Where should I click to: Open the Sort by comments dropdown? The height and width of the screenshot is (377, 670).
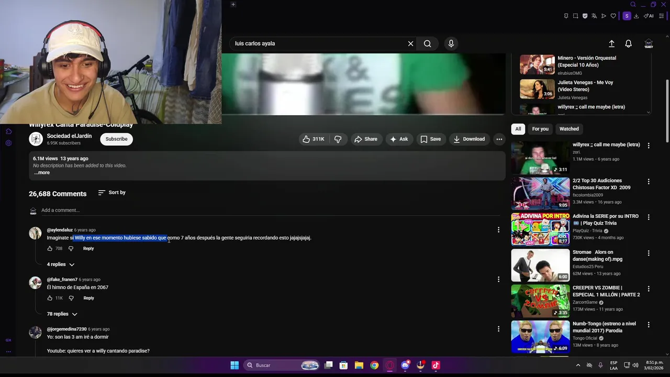(111, 193)
